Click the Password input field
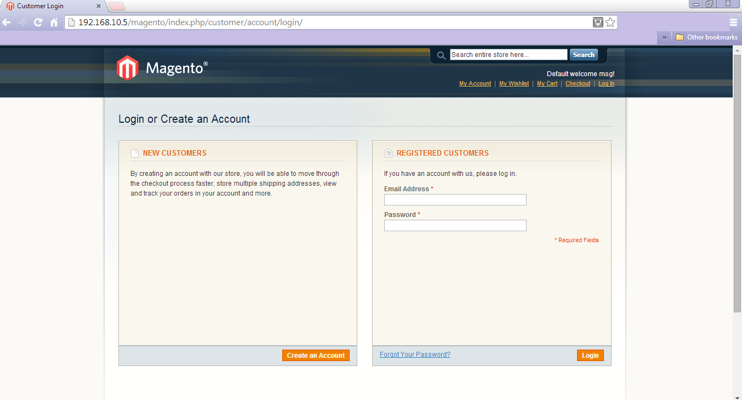Screen dimensions: 742x400 455,225
